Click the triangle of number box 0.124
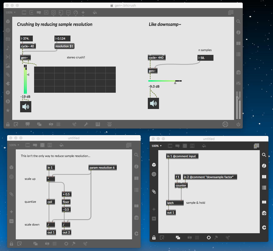The width and height of the screenshot is (273, 251). coord(56,38)
